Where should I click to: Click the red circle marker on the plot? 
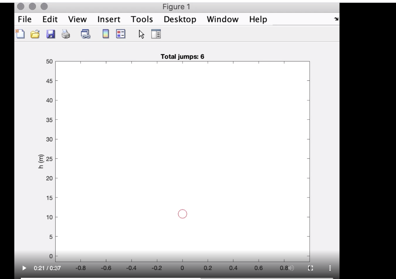click(x=183, y=213)
